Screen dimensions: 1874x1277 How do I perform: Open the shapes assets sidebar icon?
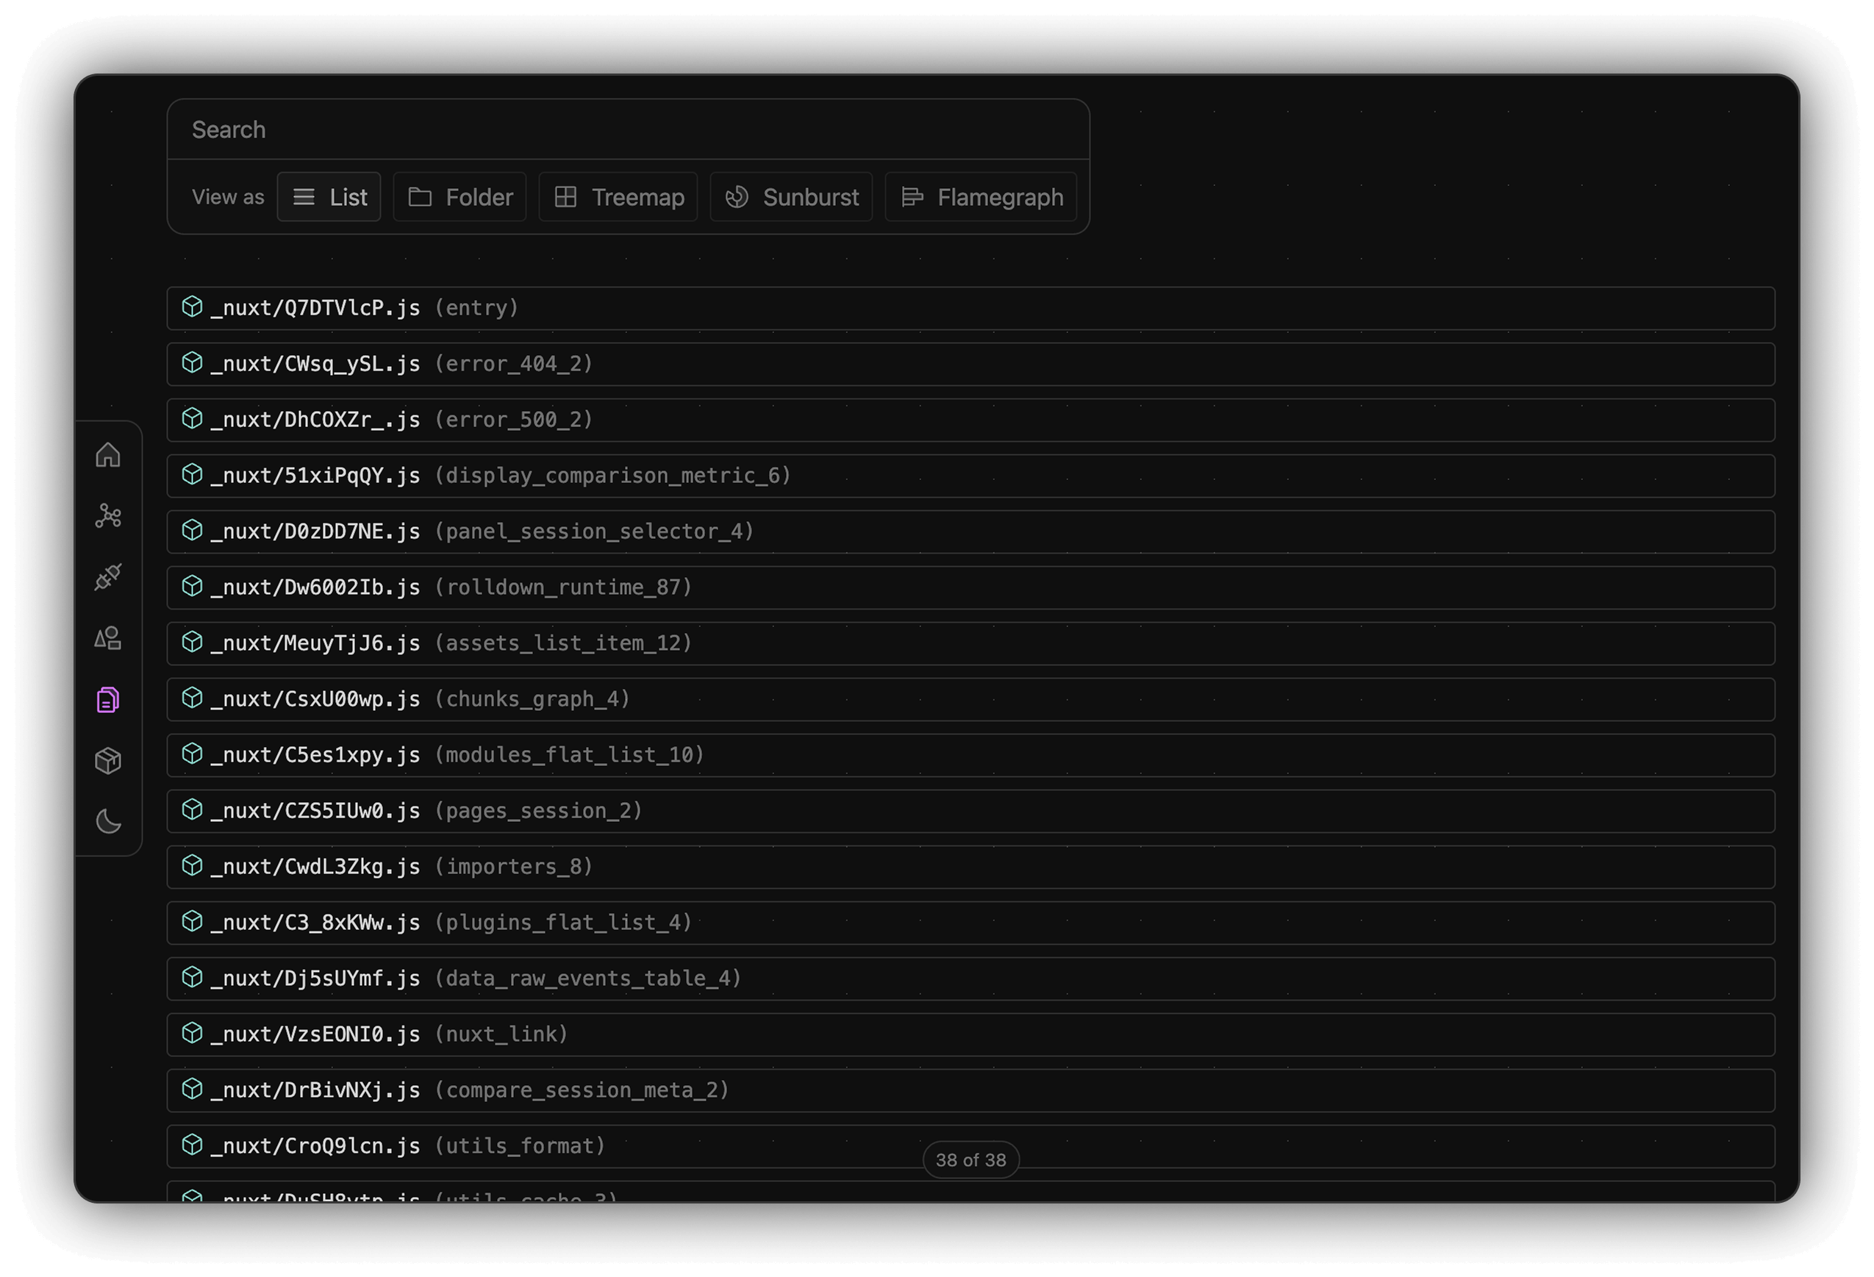tap(108, 638)
